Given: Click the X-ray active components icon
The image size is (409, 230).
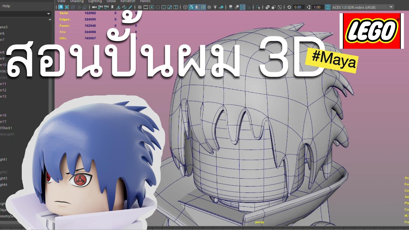Looking at the screenshot, I should (x=273, y=7).
